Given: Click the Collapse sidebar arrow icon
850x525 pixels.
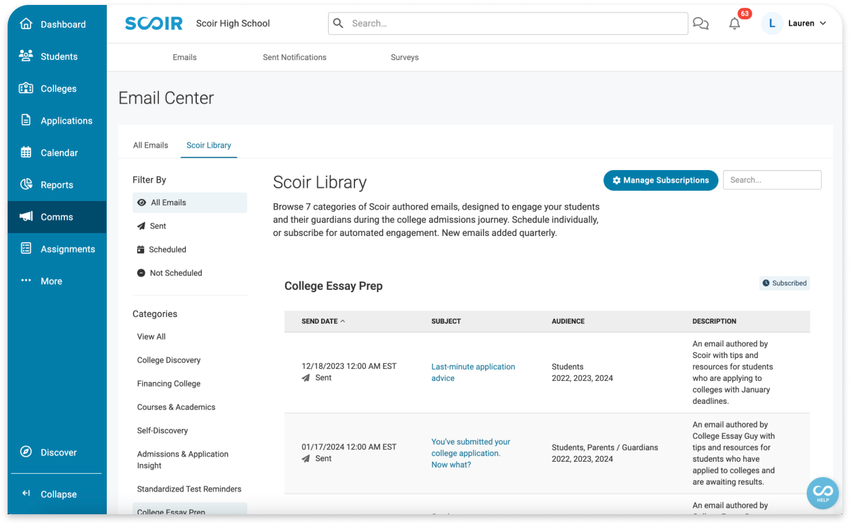Looking at the screenshot, I should (26, 493).
